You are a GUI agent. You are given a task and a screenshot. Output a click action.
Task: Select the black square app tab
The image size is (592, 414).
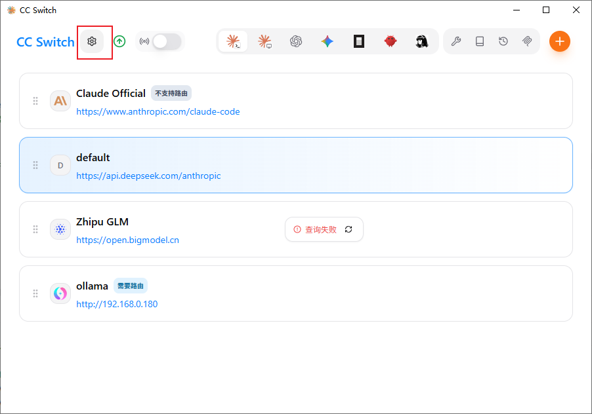(x=358, y=41)
